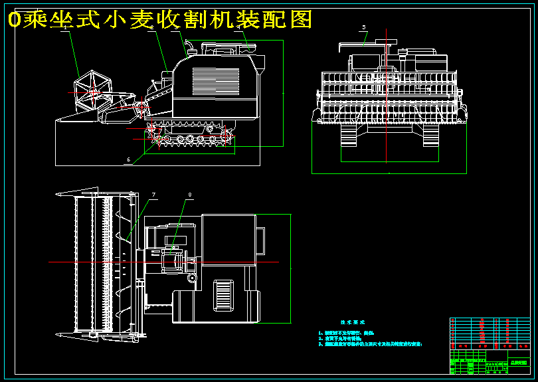Click part callout number 6 near track
This screenshot has height=382, width=538.
pos(129,159)
